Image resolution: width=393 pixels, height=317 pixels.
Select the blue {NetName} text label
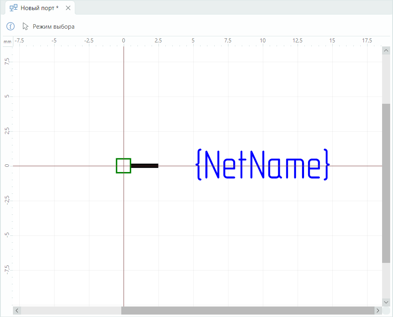pos(263,165)
